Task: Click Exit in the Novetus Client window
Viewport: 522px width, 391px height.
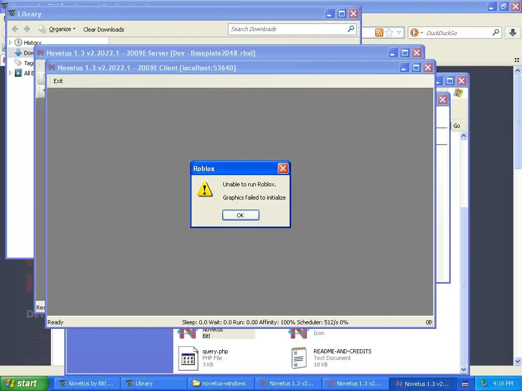Action: point(58,81)
